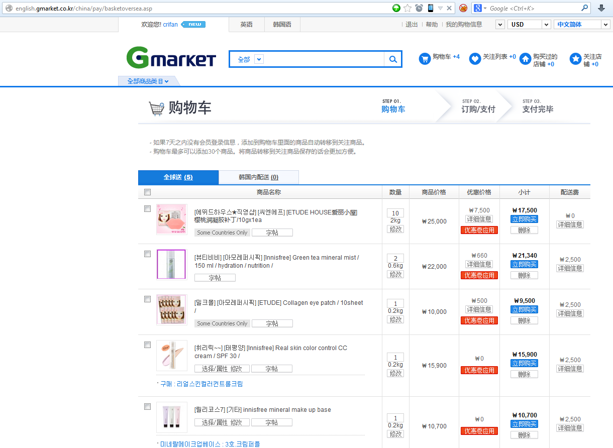Switch to the 韩国语 language tab
This screenshot has width=613, height=448.
click(282, 24)
